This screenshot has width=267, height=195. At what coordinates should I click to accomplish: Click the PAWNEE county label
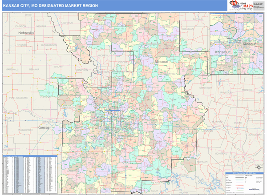coord(22,45)
